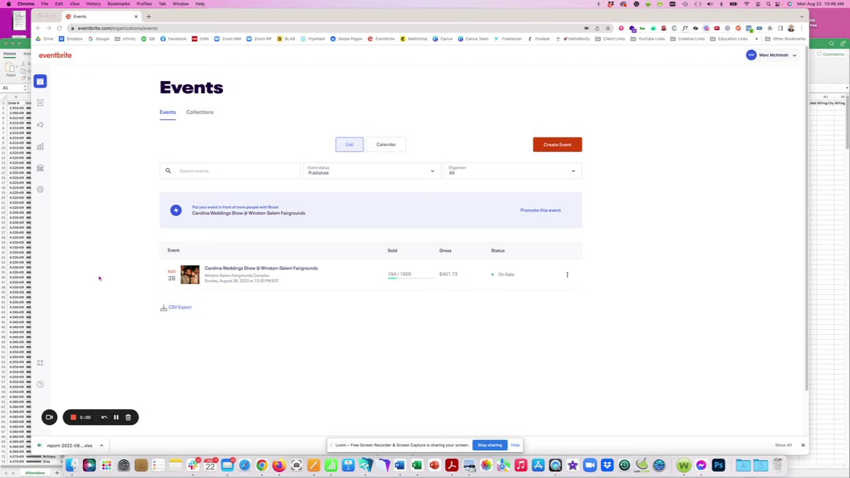
Task: Open the Marketing megaphone icon in sidebar
Action: point(40,125)
